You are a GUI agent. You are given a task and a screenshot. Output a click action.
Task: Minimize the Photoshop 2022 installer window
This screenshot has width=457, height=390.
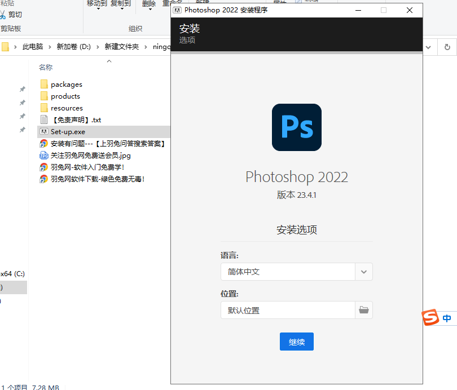[358, 10]
